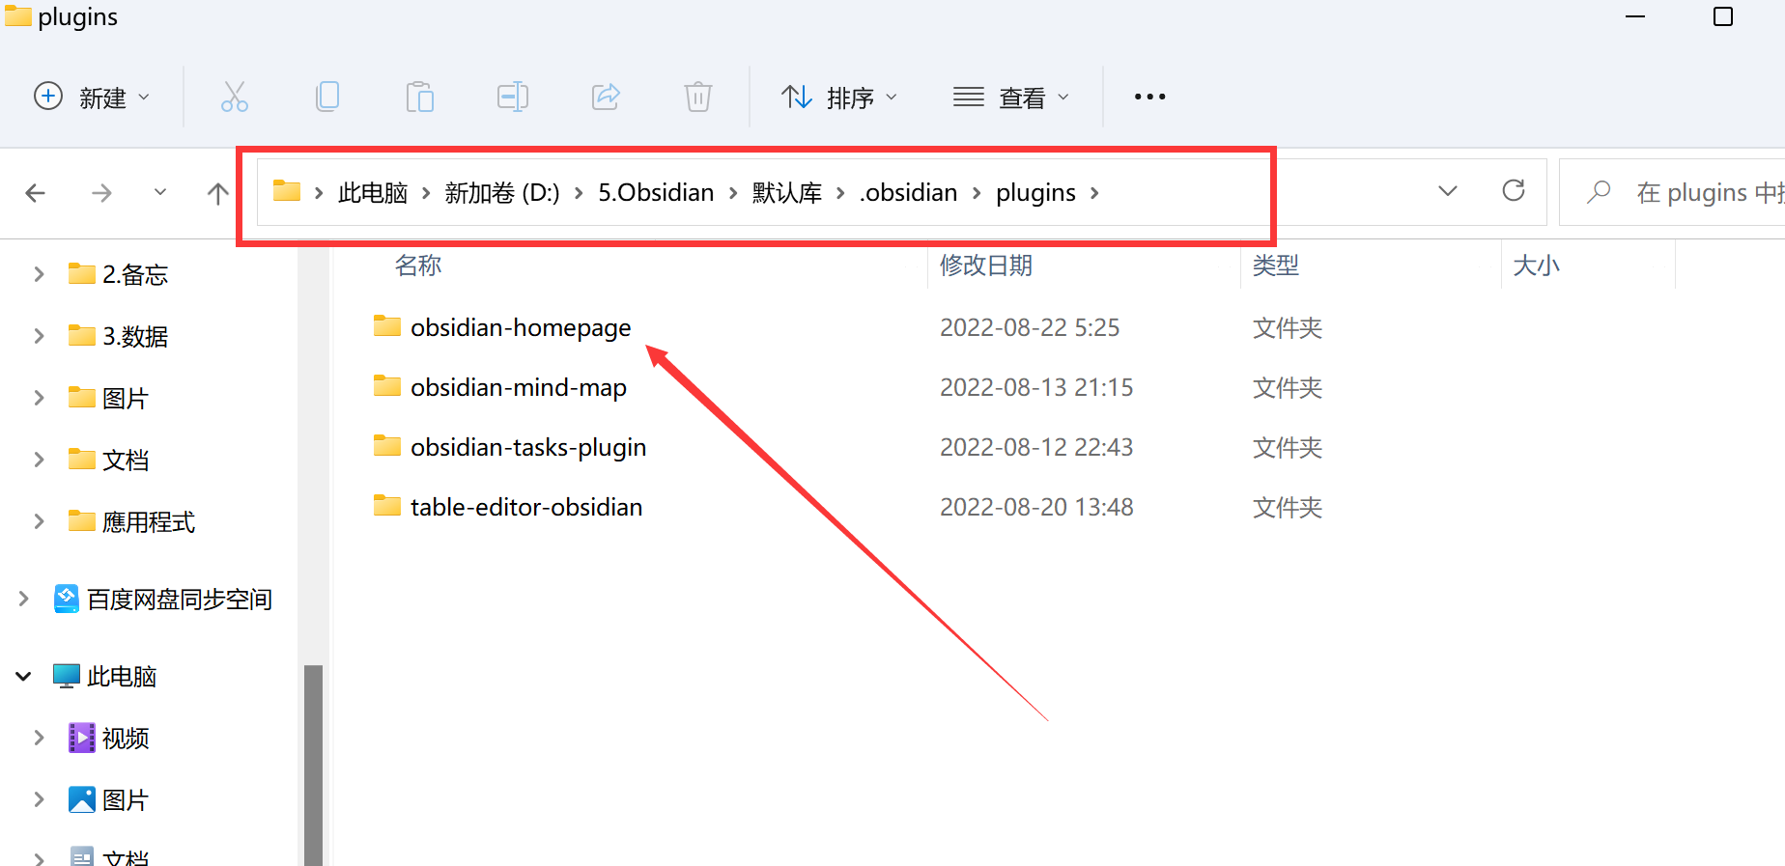Minimize the plugins window
The image size is (1785, 866).
point(1634,16)
